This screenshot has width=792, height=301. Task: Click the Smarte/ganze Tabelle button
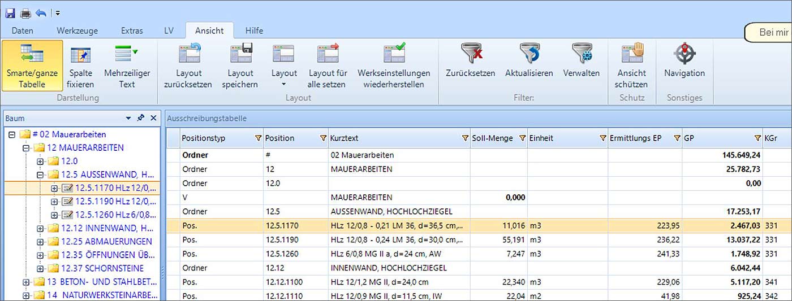(x=32, y=66)
